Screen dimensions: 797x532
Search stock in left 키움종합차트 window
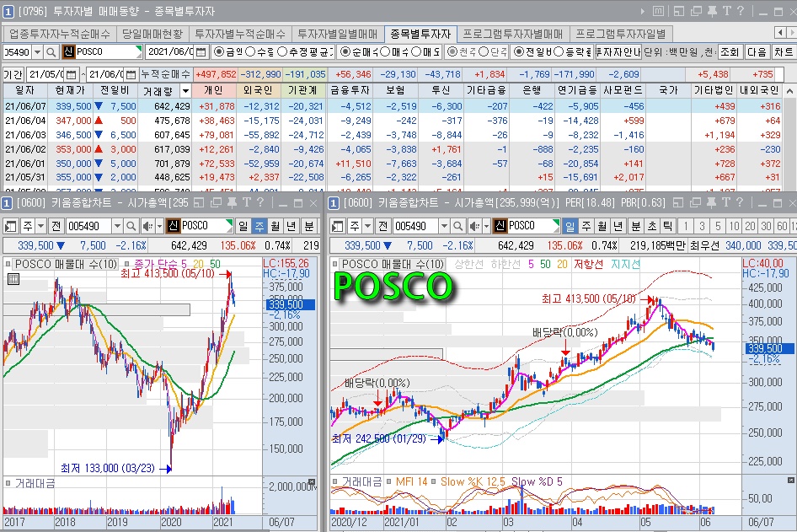coord(131,226)
